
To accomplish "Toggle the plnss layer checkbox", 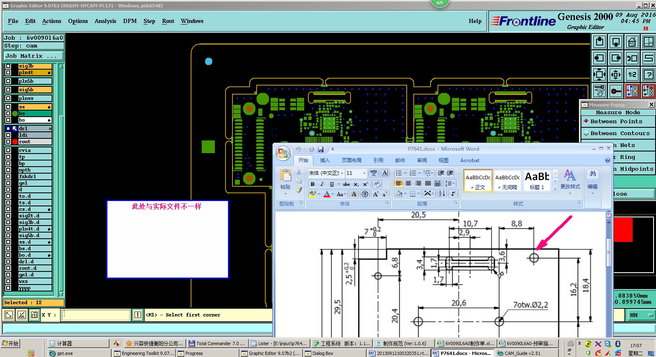I will [x=8, y=98].
